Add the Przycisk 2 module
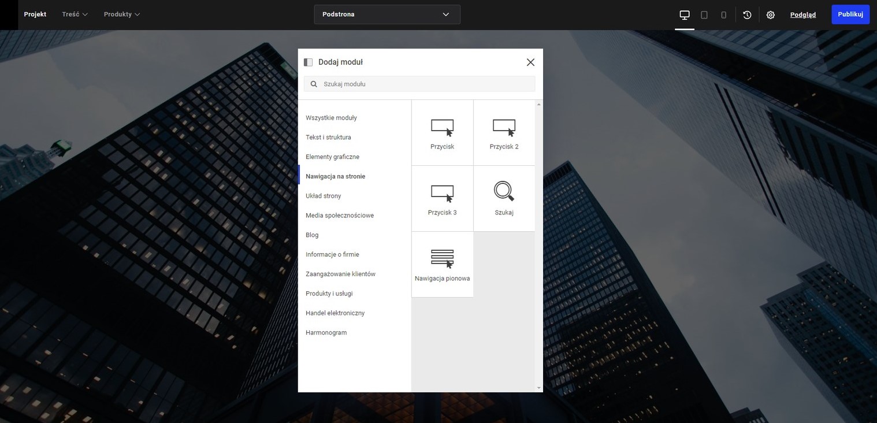 [504, 133]
